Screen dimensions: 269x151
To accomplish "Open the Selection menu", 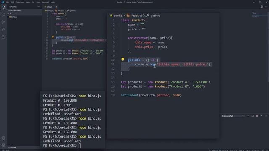I will click(20, 2).
